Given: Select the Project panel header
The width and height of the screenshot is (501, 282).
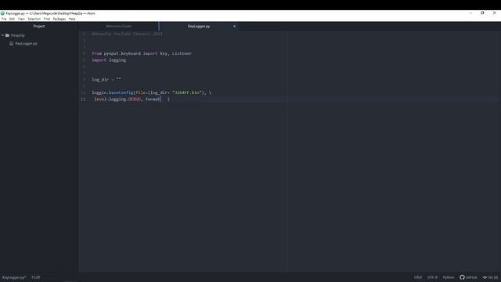Looking at the screenshot, I should point(39,26).
